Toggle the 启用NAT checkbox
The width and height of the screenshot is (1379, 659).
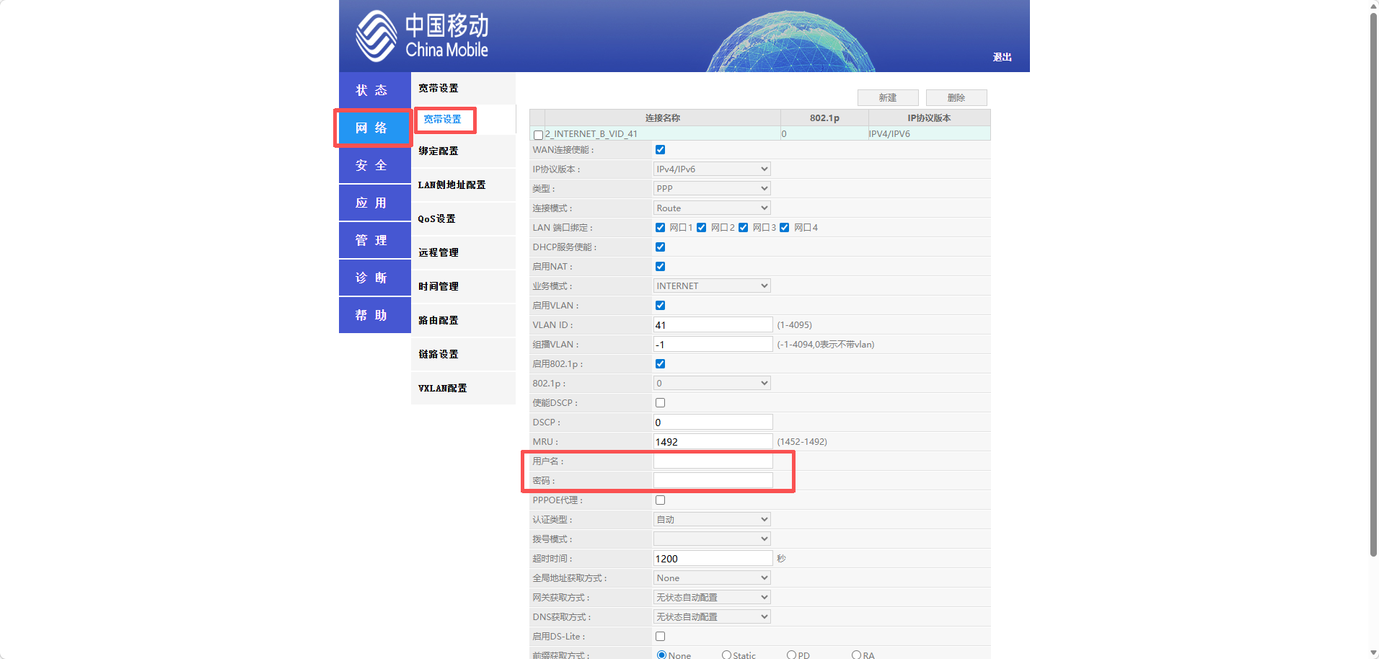coord(660,267)
